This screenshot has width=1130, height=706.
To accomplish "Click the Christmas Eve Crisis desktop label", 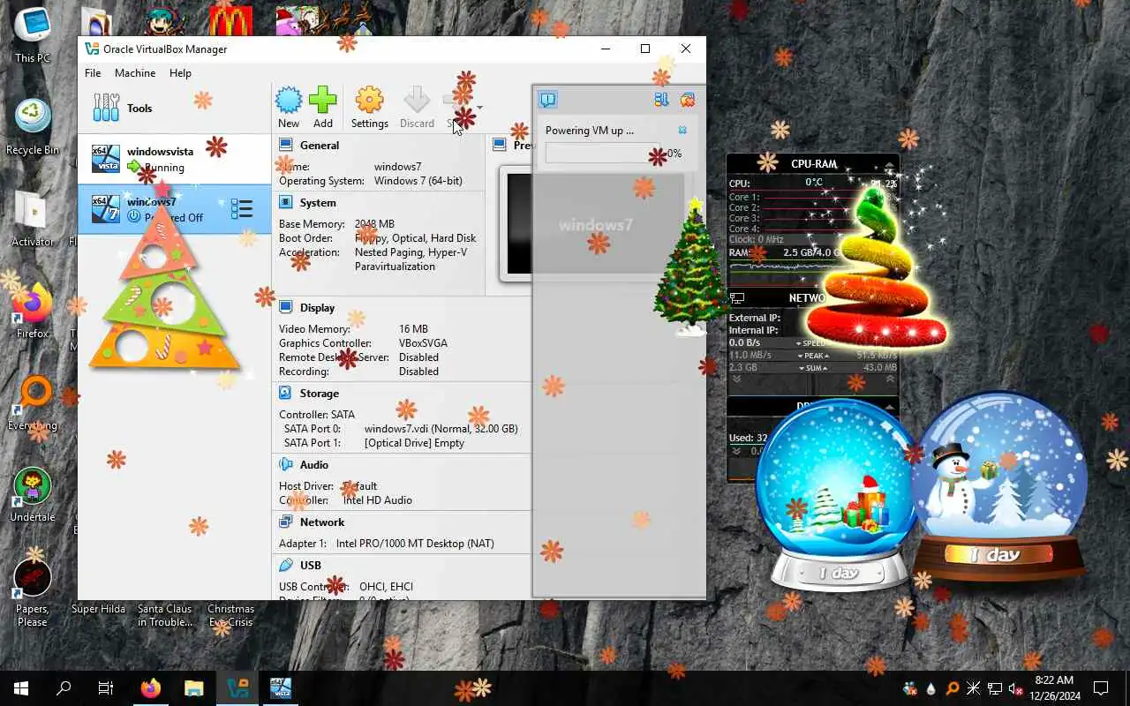I will pos(230,615).
